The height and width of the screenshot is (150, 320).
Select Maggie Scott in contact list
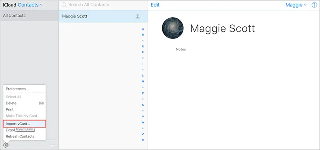[x=103, y=16]
